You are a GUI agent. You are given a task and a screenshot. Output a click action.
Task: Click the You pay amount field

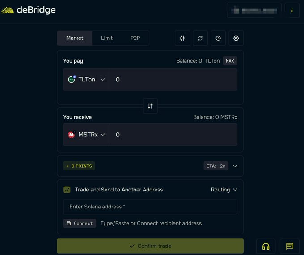173,80
